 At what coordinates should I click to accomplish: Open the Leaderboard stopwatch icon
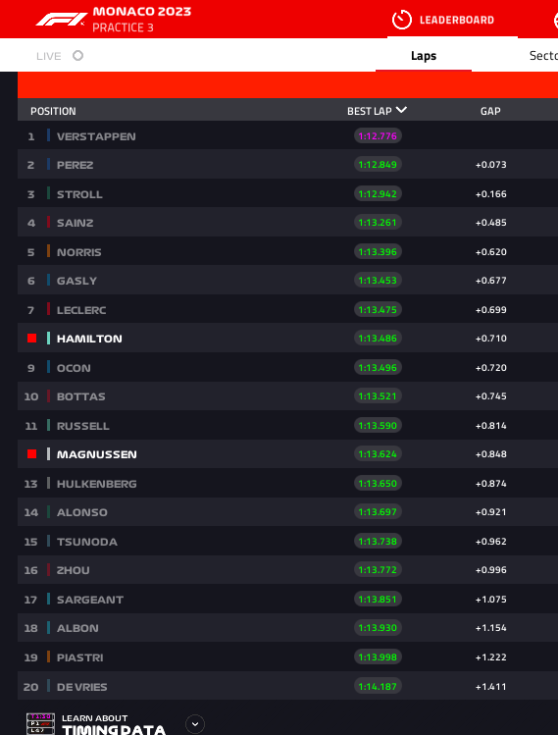(401, 20)
